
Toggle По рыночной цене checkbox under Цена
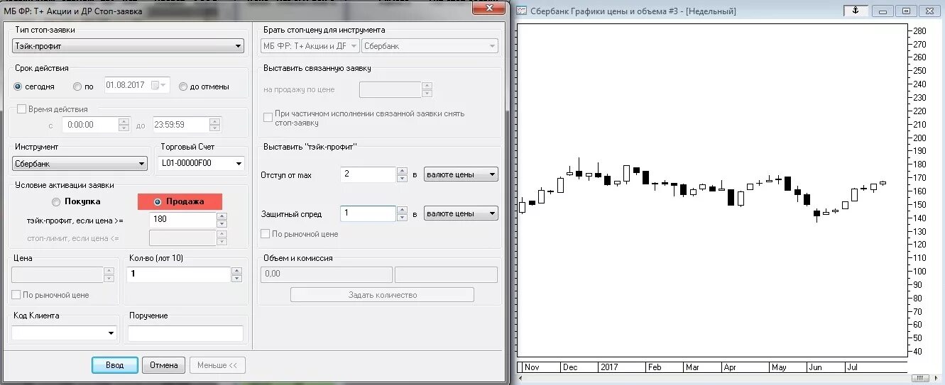[16, 295]
